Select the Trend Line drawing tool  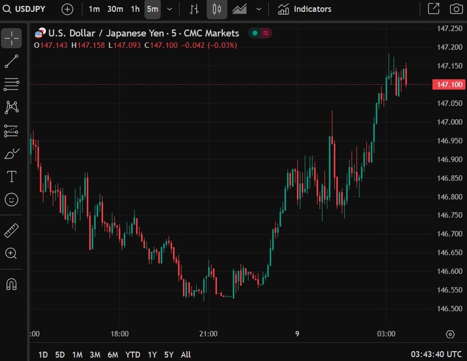11,61
